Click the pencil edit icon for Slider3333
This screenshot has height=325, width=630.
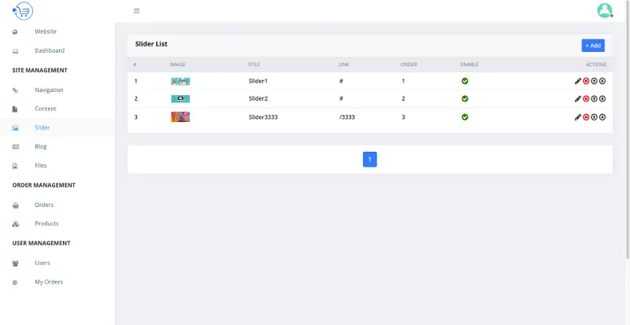click(x=578, y=117)
